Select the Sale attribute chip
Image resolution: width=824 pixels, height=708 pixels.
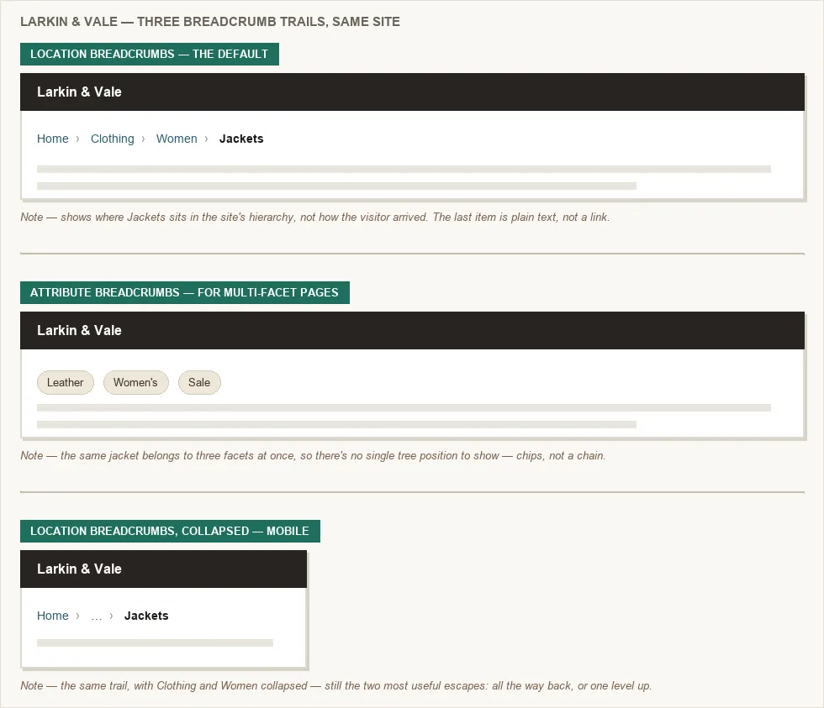tap(199, 383)
